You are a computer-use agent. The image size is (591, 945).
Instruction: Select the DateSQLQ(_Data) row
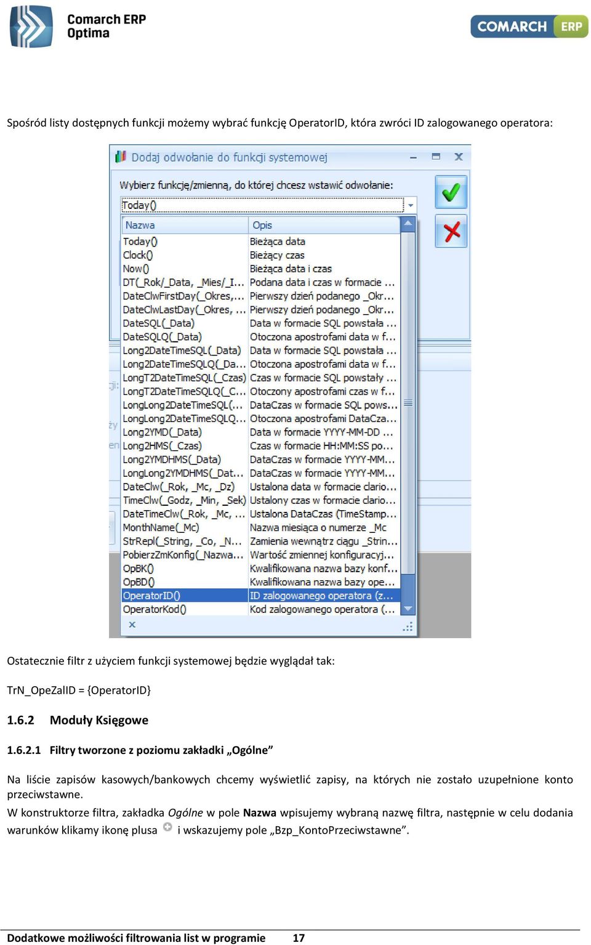tap(261, 336)
